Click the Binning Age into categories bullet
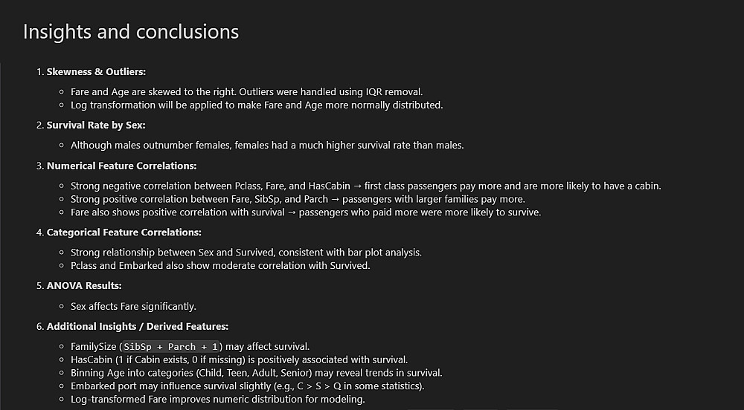This screenshot has width=744, height=410. [257, 373]
